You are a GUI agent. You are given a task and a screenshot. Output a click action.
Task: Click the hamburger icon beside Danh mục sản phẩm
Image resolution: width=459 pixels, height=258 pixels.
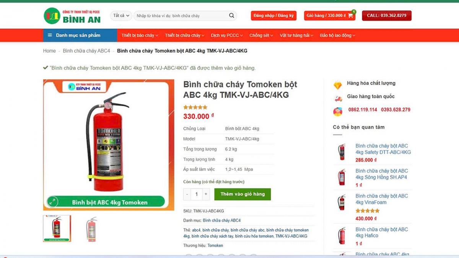[x=50, y=35]
